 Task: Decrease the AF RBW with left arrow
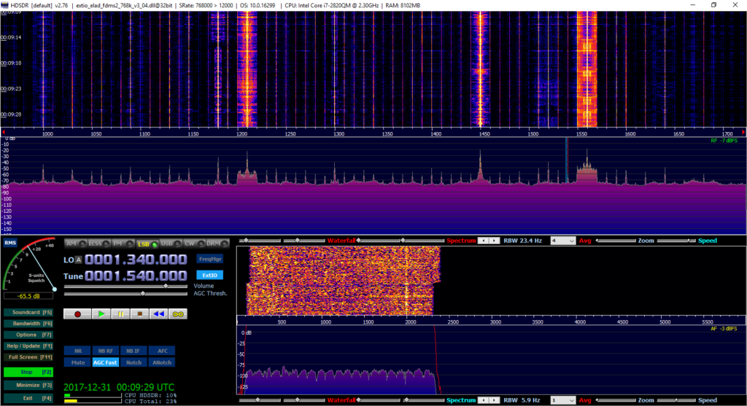click(x=484, y=400)
